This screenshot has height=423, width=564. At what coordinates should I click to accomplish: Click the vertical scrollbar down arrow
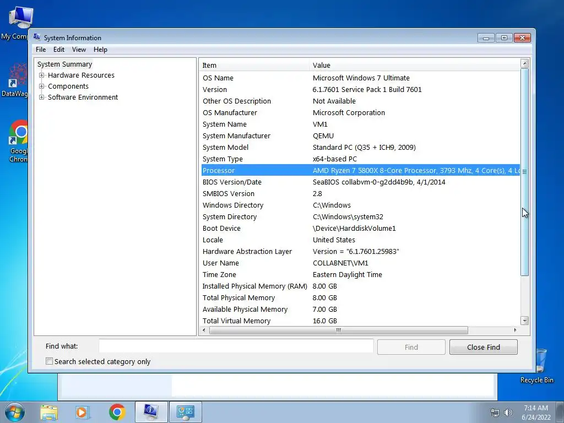(x=524, y=321)
